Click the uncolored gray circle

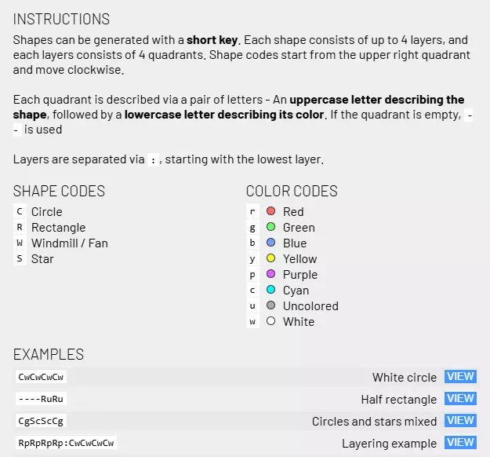tap(271, 306)
